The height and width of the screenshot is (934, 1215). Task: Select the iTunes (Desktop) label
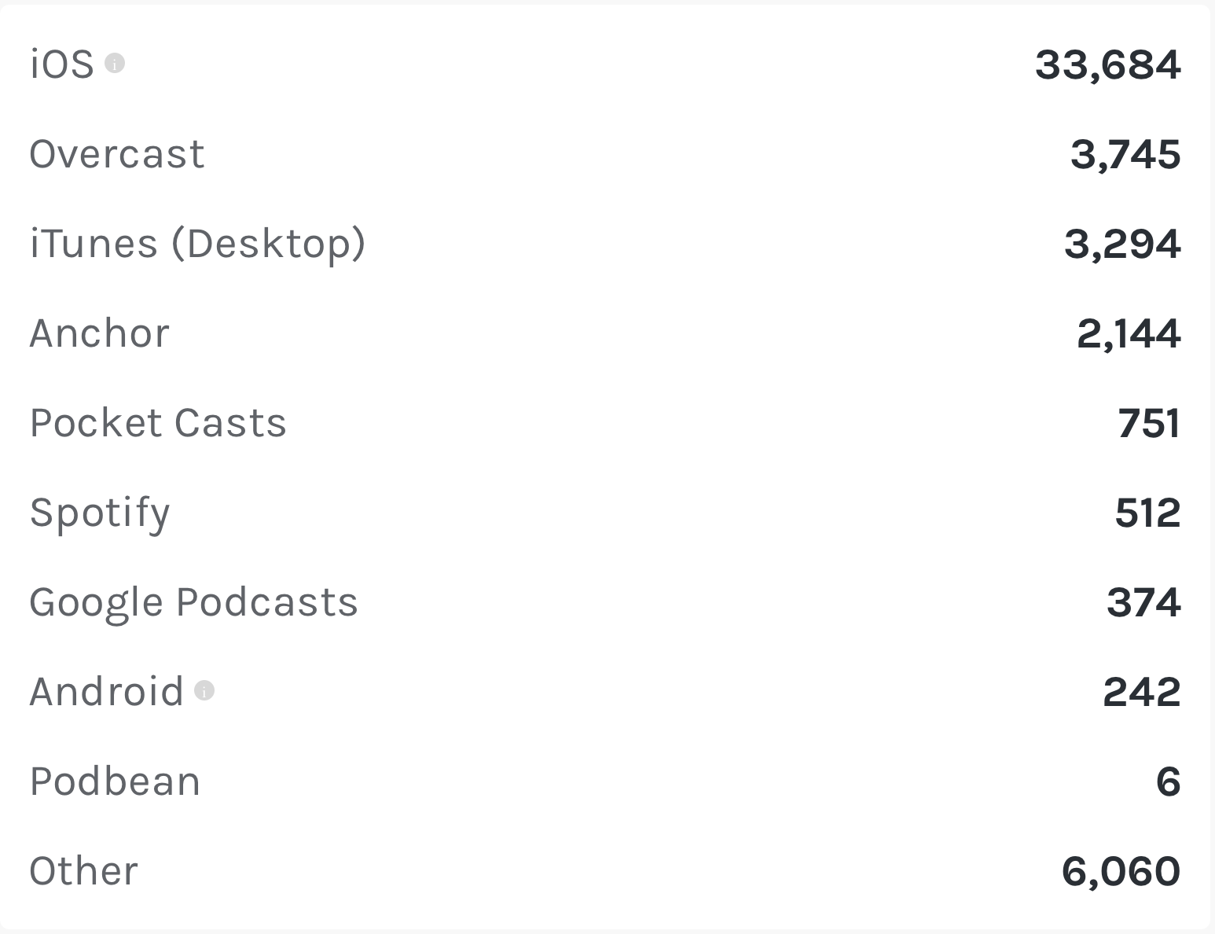[x=197, y=244]
